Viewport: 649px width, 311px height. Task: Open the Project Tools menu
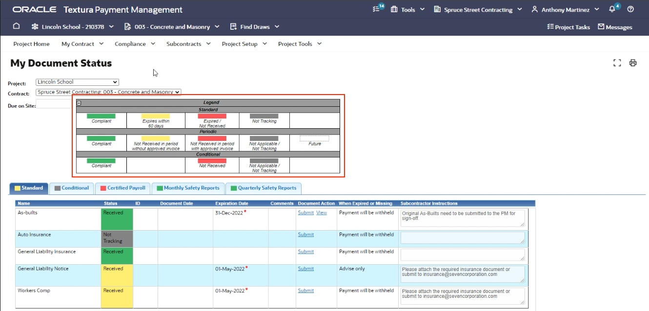[300, 44]
